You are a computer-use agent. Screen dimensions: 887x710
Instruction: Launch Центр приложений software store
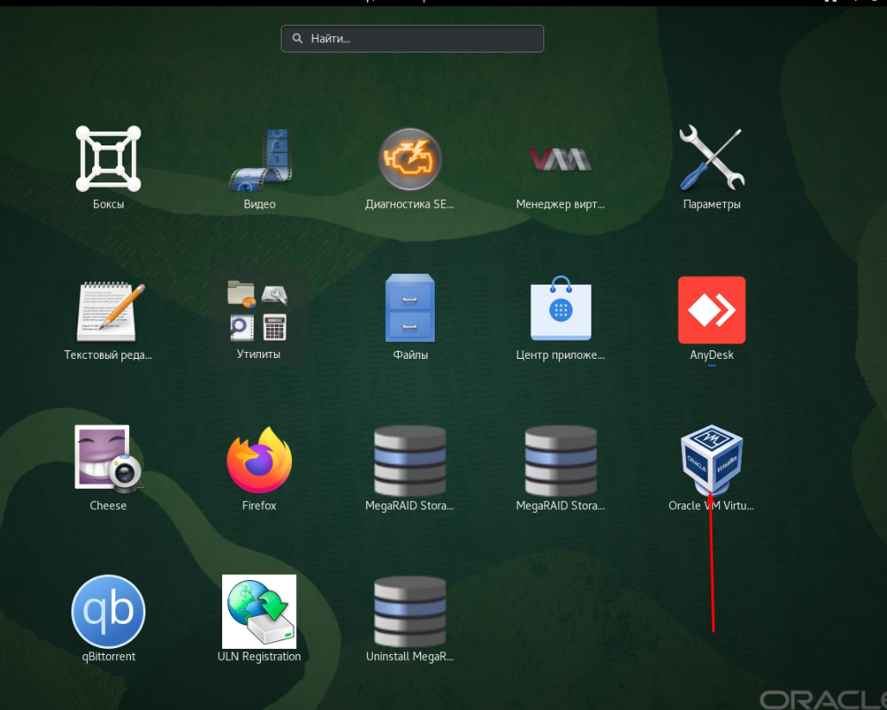[x=561, y=308]
